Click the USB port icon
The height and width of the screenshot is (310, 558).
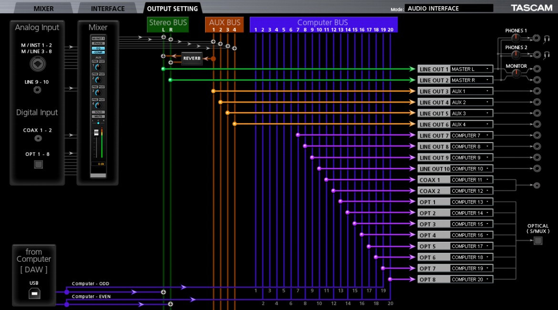34,293
